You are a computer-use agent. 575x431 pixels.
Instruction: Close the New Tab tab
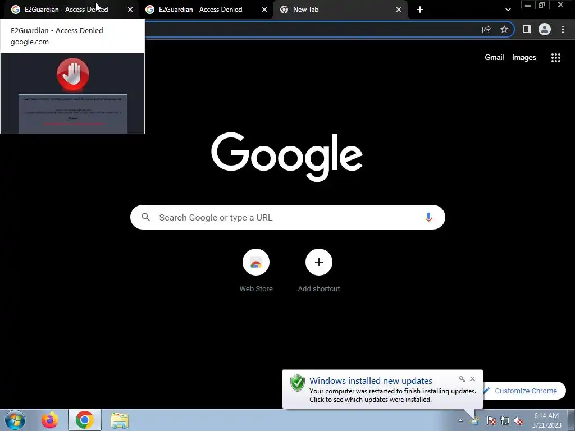(399, 10)
